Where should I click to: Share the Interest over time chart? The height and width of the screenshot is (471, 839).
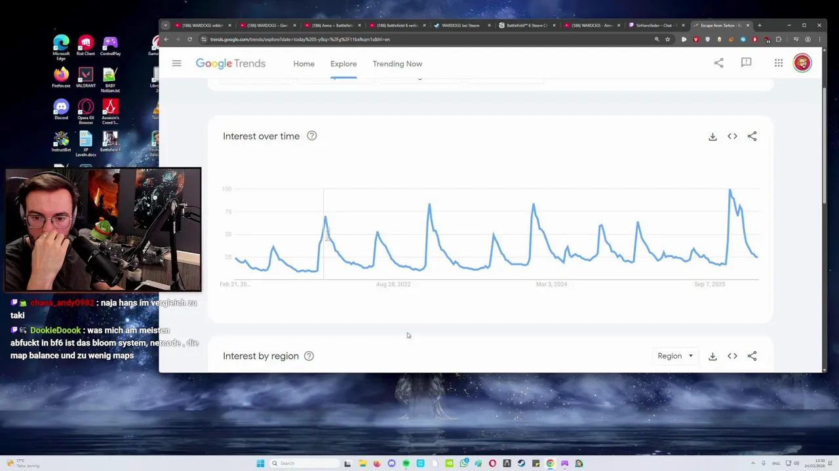point(752,137)
